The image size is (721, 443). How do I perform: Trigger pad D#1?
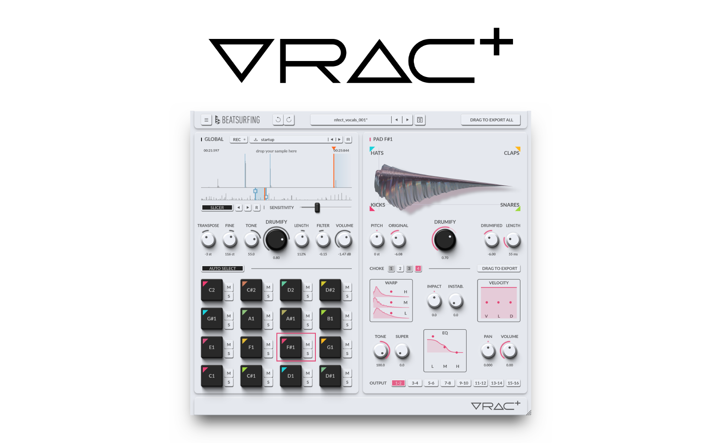330,376
